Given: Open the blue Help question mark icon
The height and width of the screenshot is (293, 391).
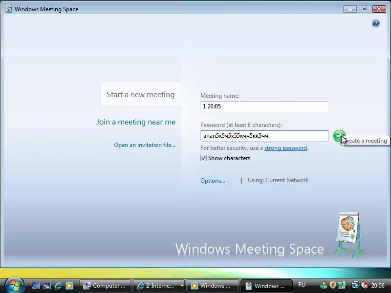Looking at the screenshot, I should tap(375, 23).
